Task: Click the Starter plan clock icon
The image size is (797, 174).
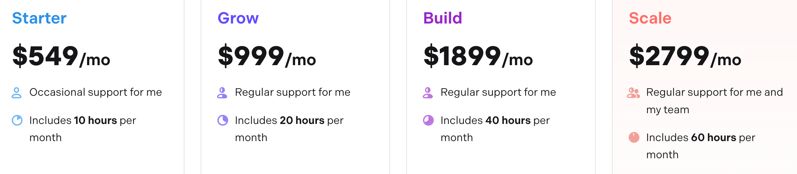Action: pos(17,120)
